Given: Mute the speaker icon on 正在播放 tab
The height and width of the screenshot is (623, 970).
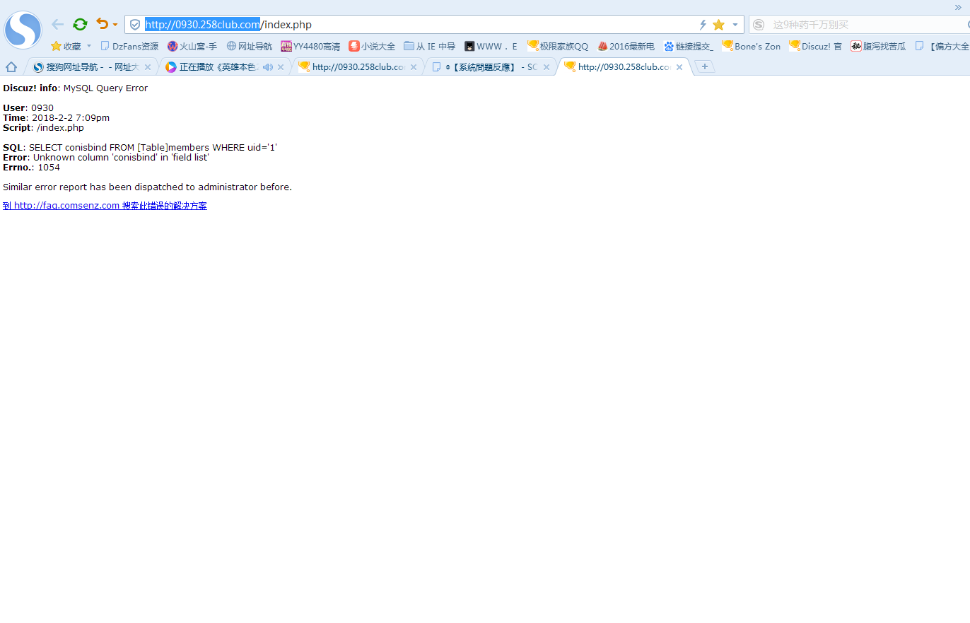Looking at the screenshot, I should (x=268, y=67).
